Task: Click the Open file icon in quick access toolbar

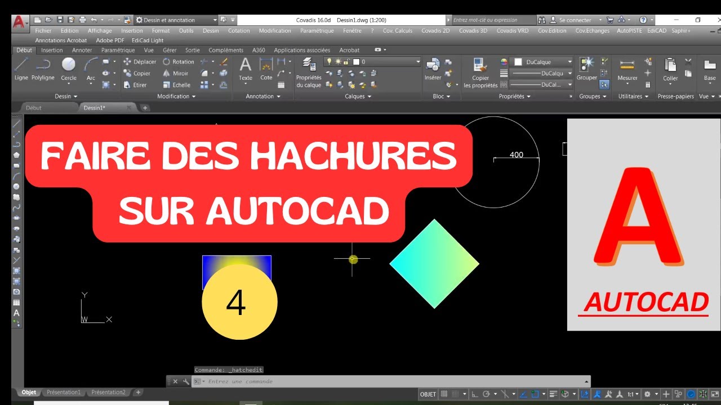Action: [48, 20]
